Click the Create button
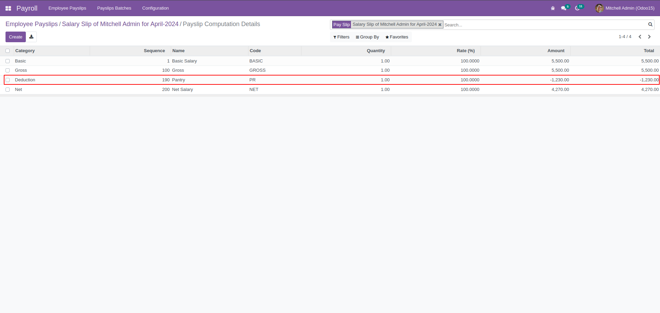 tap(15, 37)
